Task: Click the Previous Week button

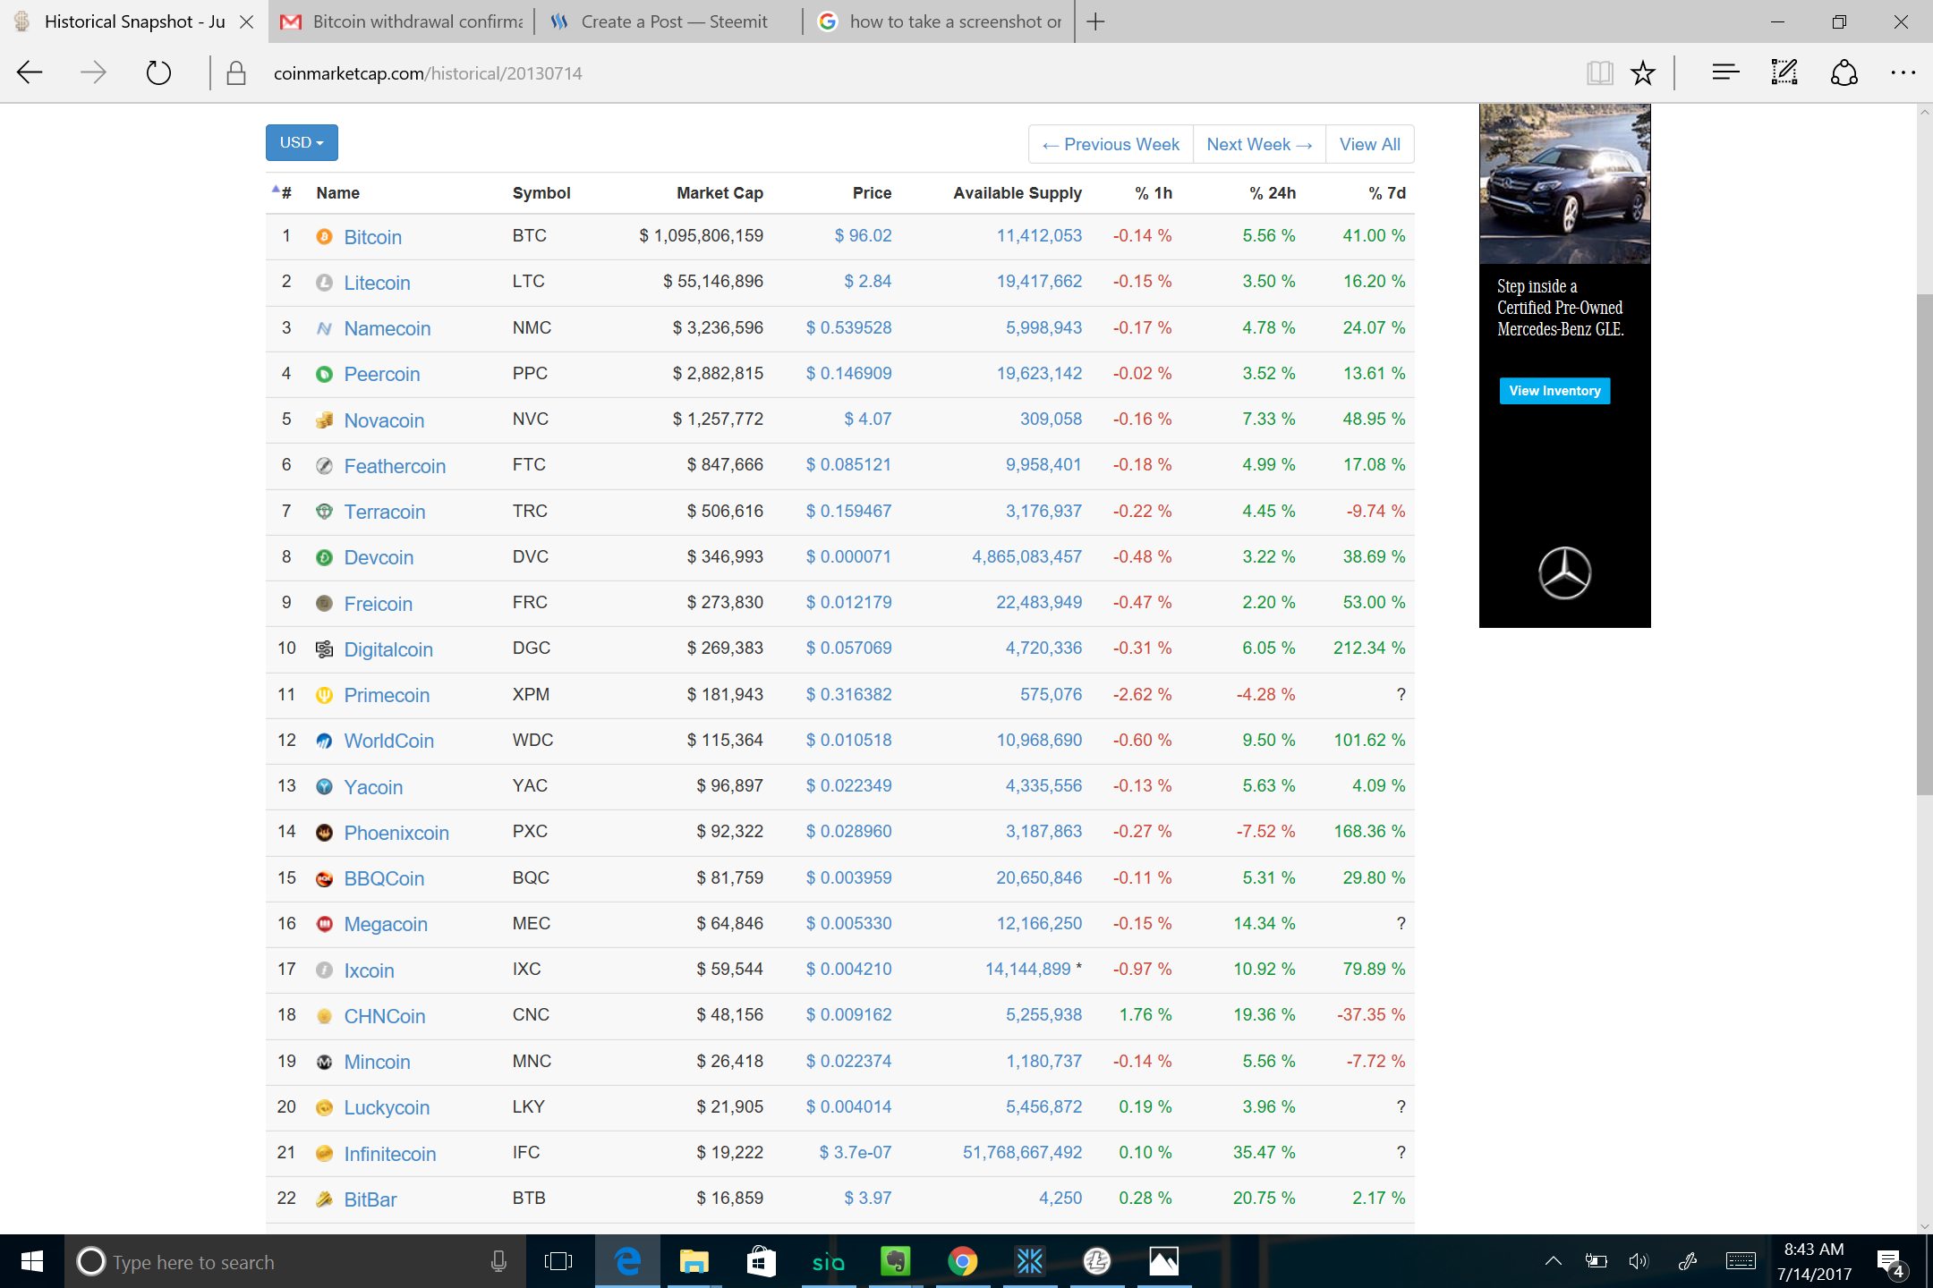Action: click(x=1111, y=144)
